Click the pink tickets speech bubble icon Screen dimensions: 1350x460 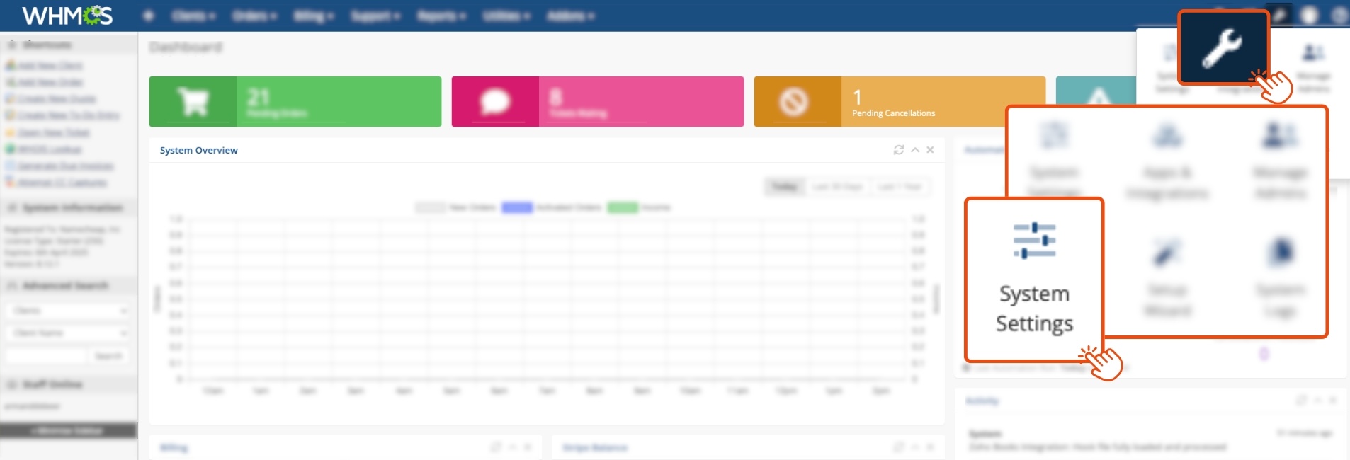(495, 102)
